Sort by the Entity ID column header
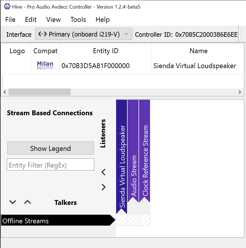The image size is (246, 248). click(x=105, y=51)
